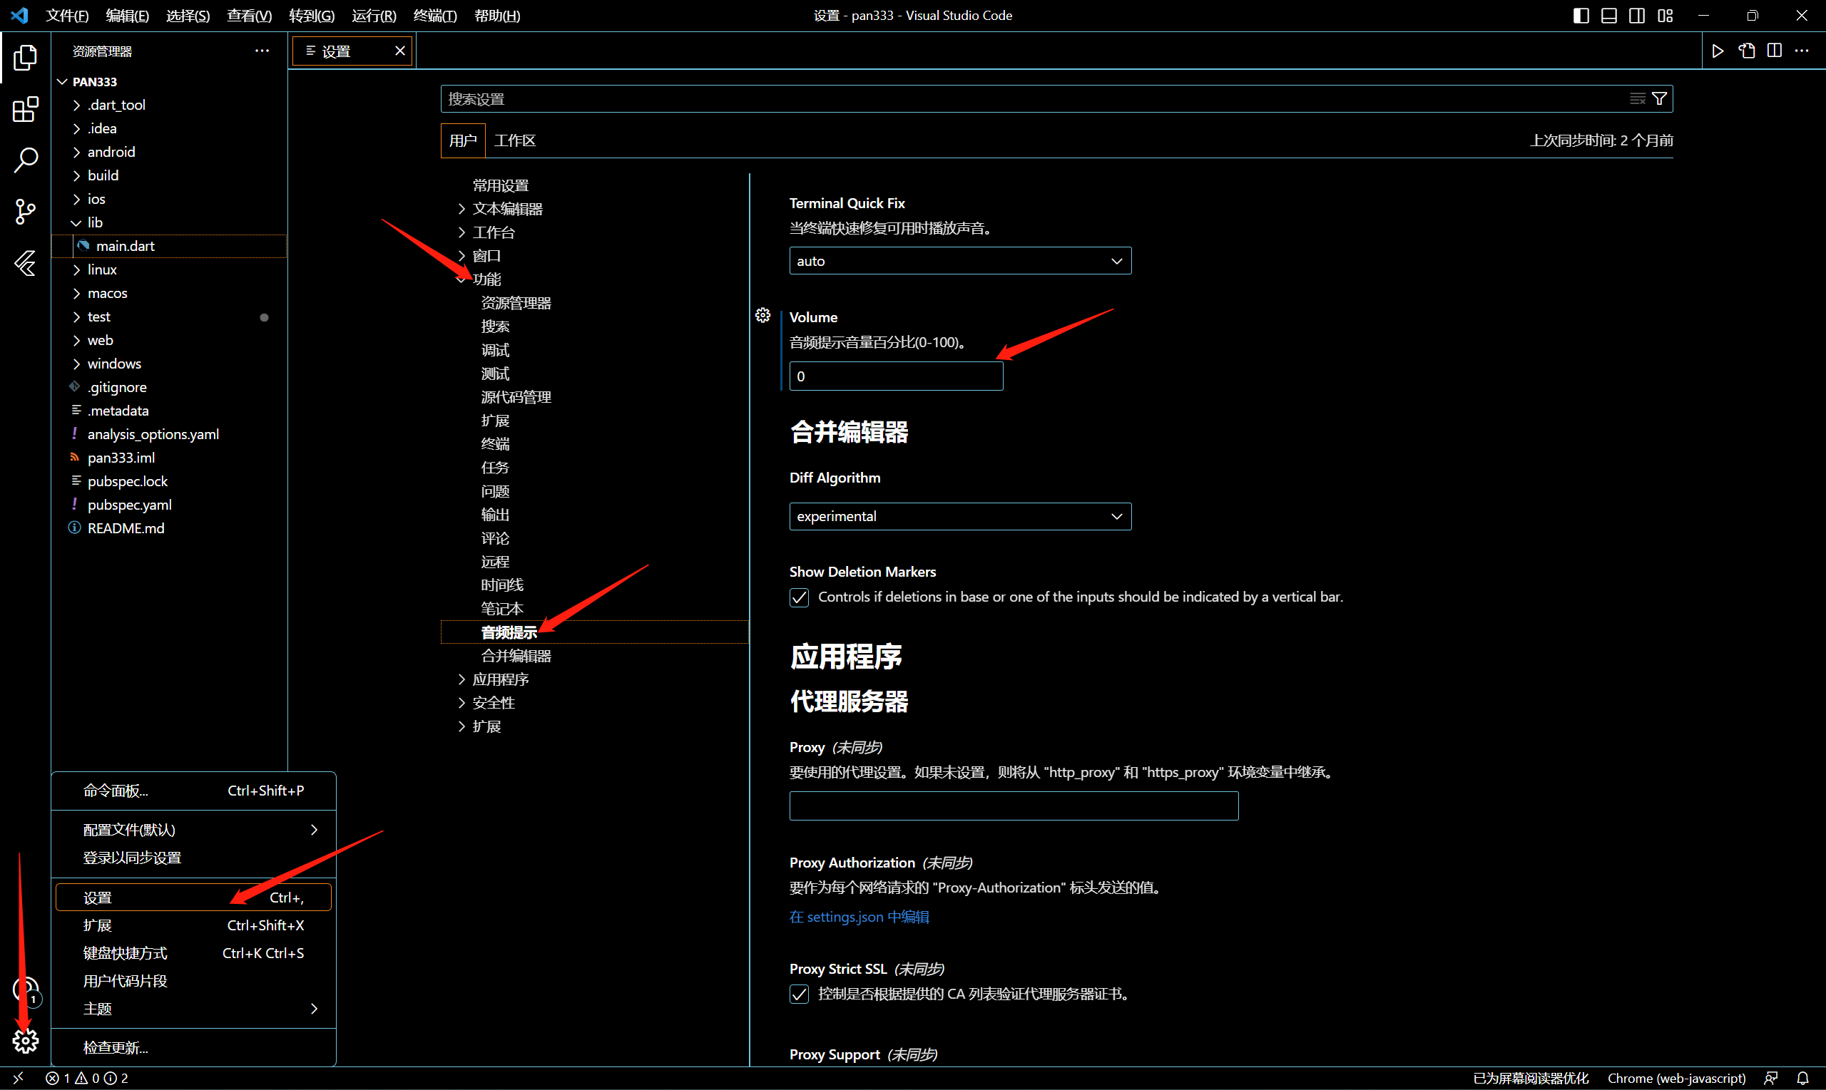Screen dimensions: 1826x1090
Task: Choose 设置 entry in manage menu
Action: (x=193, y=898)
